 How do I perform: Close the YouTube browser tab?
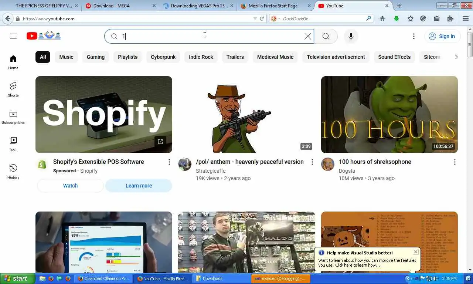click(387, 6)
